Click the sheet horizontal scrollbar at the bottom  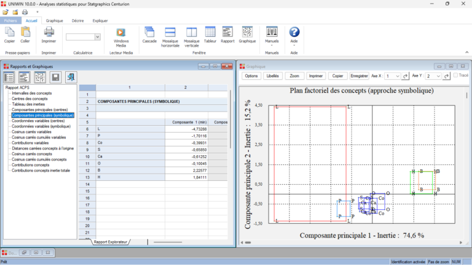point(168,242)
